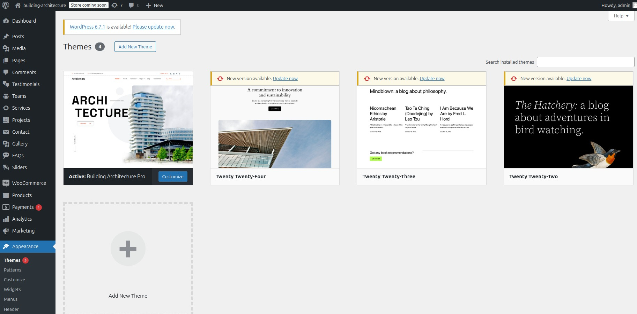Click the WooCommerce Woo icon

(x=6, y=183)
